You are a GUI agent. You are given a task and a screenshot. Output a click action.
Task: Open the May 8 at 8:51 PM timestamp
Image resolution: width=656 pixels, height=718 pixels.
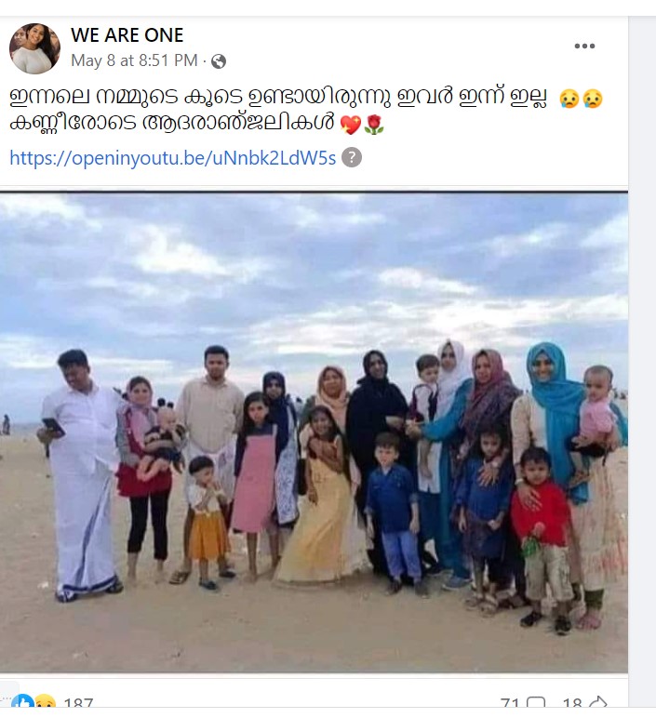pos(134,60)
